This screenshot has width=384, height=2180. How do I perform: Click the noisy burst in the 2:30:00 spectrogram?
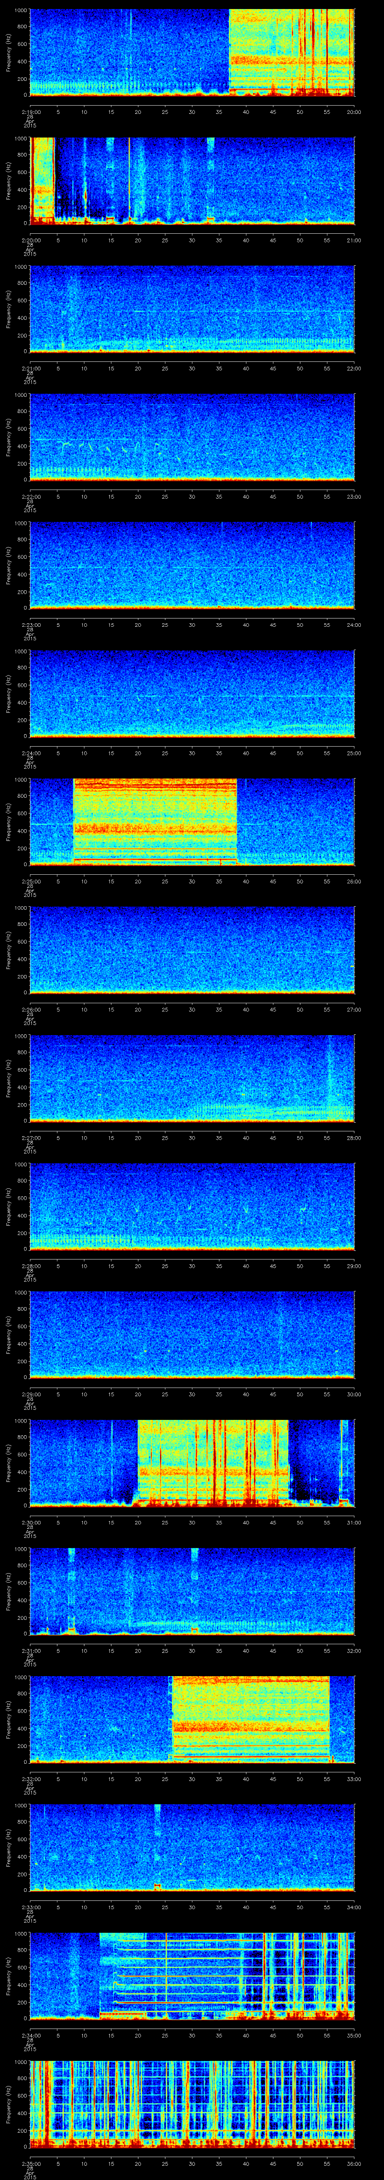click(x=213, y=1463)
